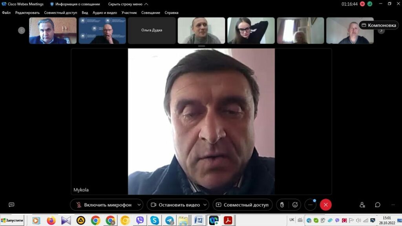Click the red recording indicator icon

click(362, 4)
